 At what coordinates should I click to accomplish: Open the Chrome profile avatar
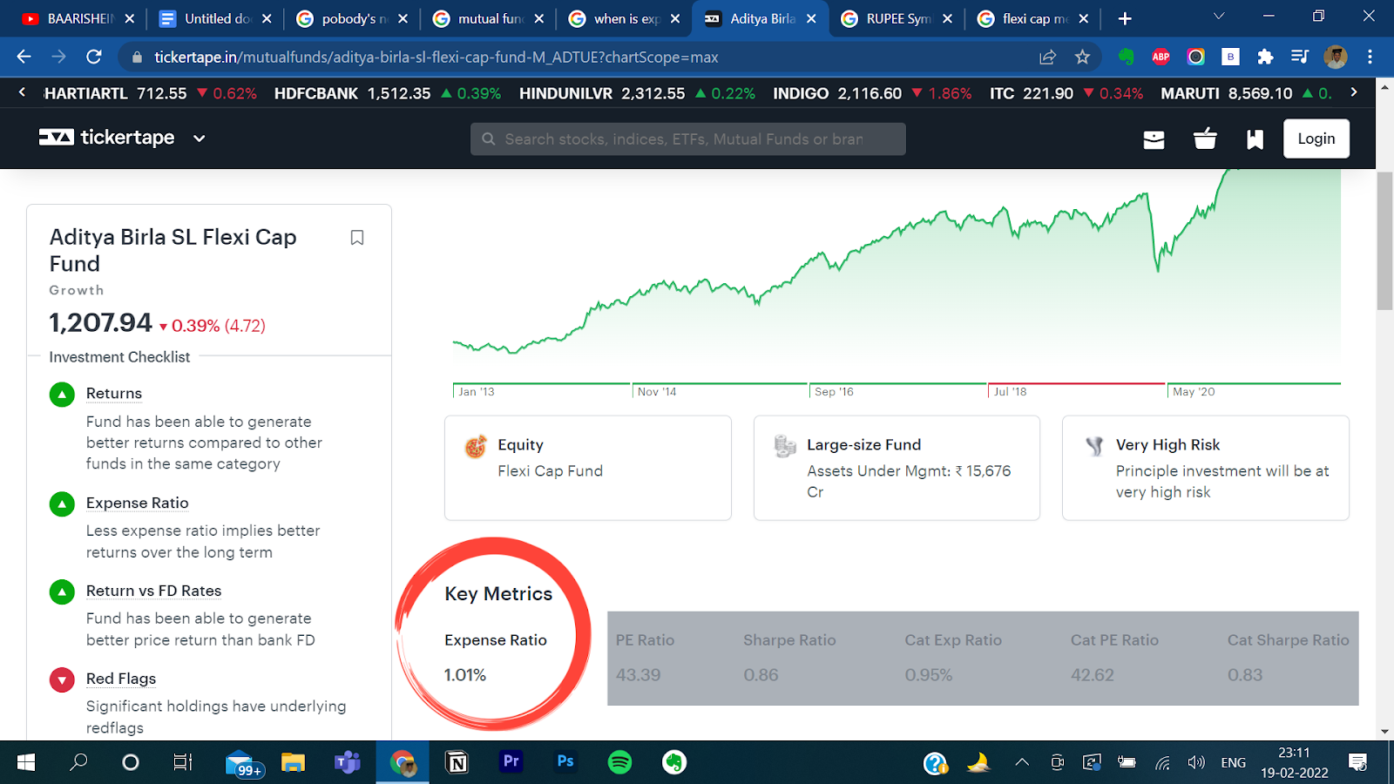[1335, 57]
